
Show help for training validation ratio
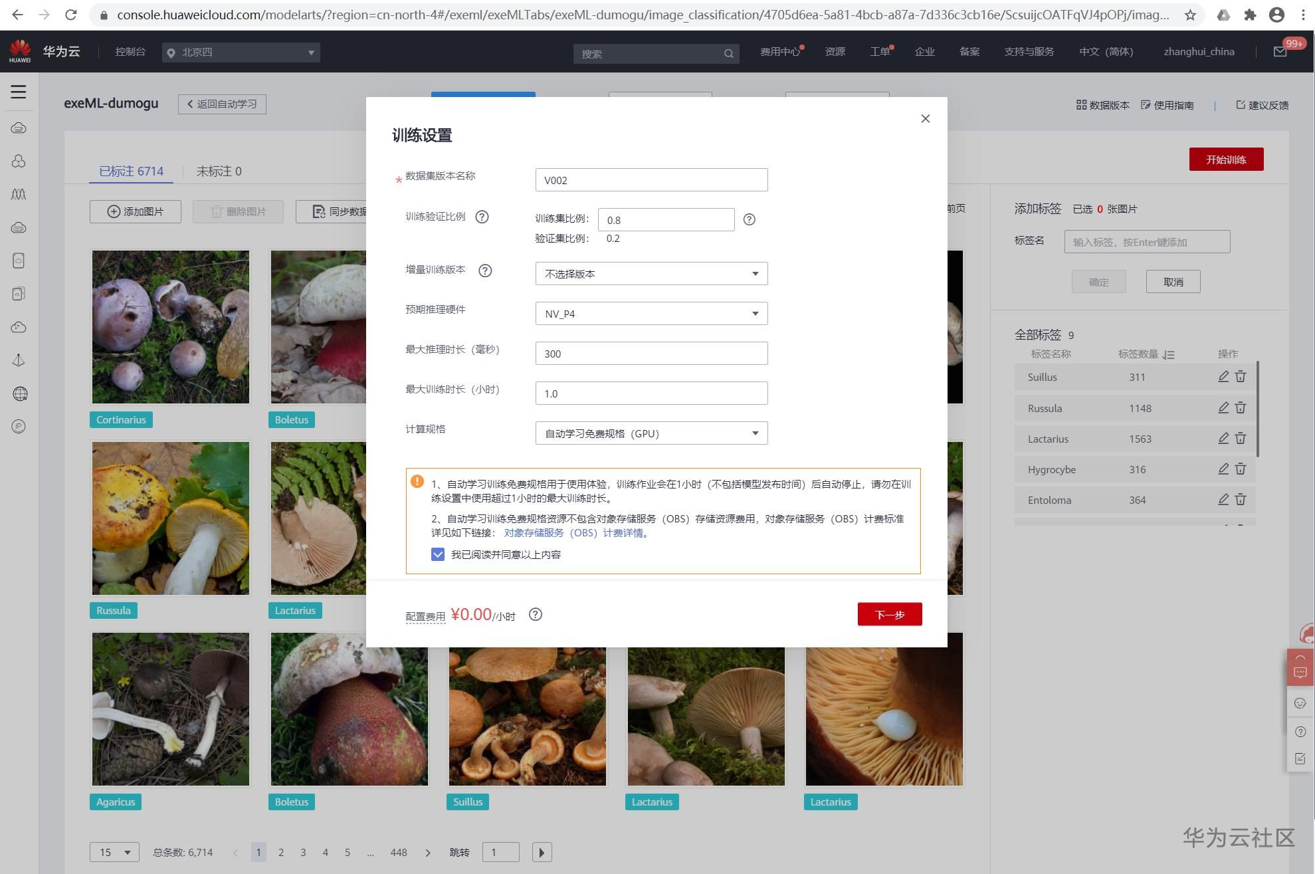point(482,217)
